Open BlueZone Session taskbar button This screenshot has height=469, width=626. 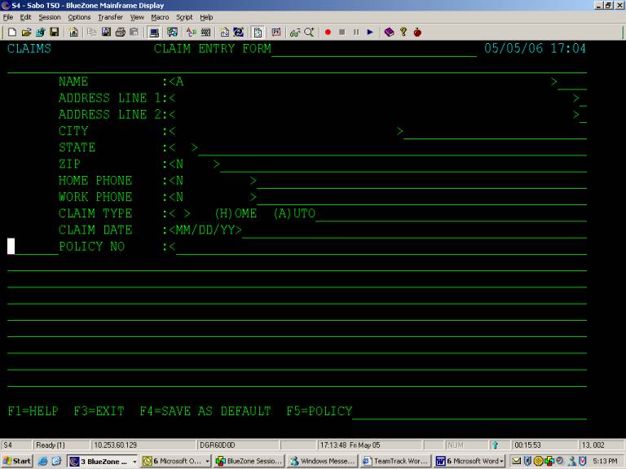click(x=249, y=462)
